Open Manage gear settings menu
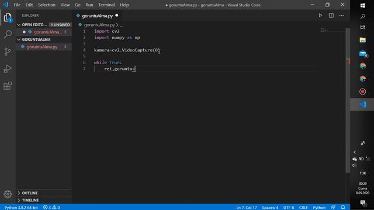 [8, 194]
